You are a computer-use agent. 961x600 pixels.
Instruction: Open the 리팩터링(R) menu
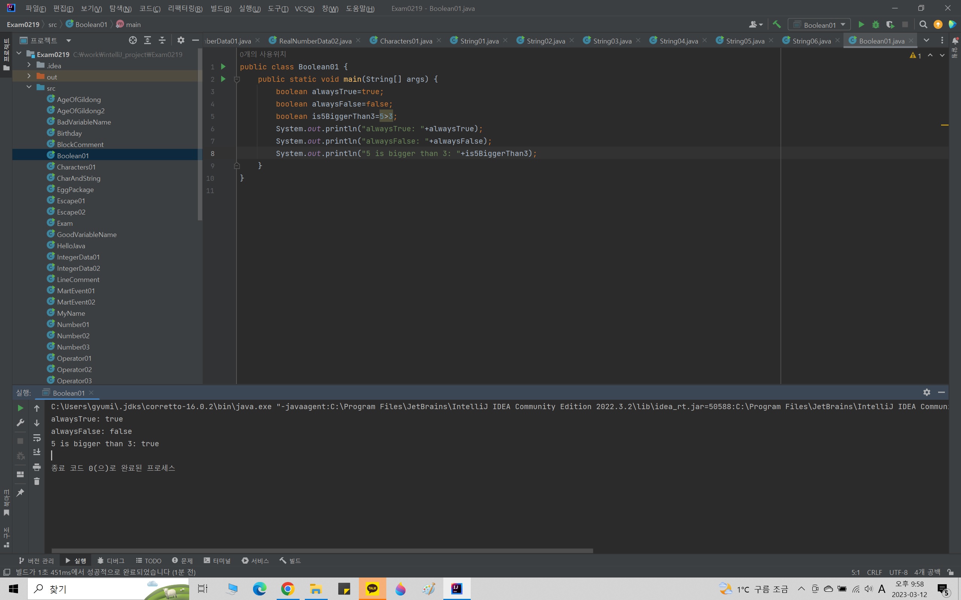[x=185, y=8]
